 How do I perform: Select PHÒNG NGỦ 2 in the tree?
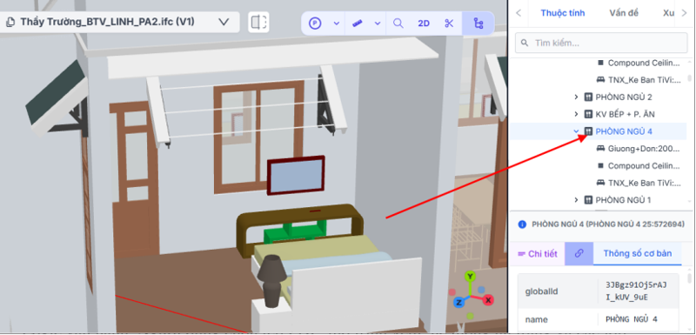tap(624, 97)
